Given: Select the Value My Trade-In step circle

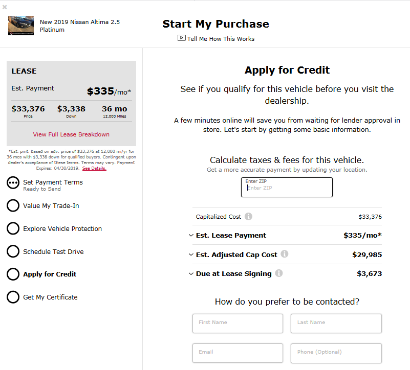Looking at the screenshot, I should click(x=13, y=206).
